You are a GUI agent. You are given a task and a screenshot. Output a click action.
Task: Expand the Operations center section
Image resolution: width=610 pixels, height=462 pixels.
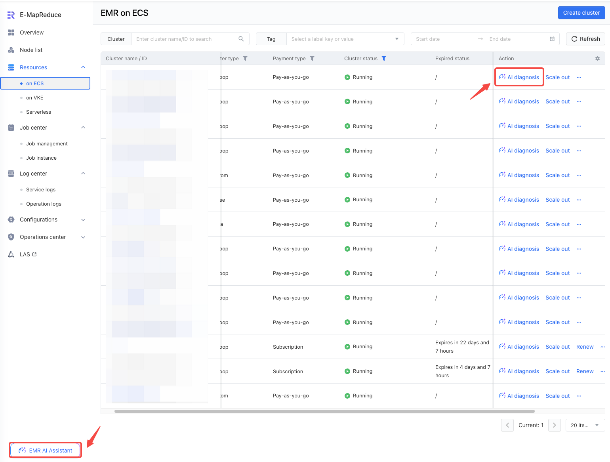tap(83, 237)
